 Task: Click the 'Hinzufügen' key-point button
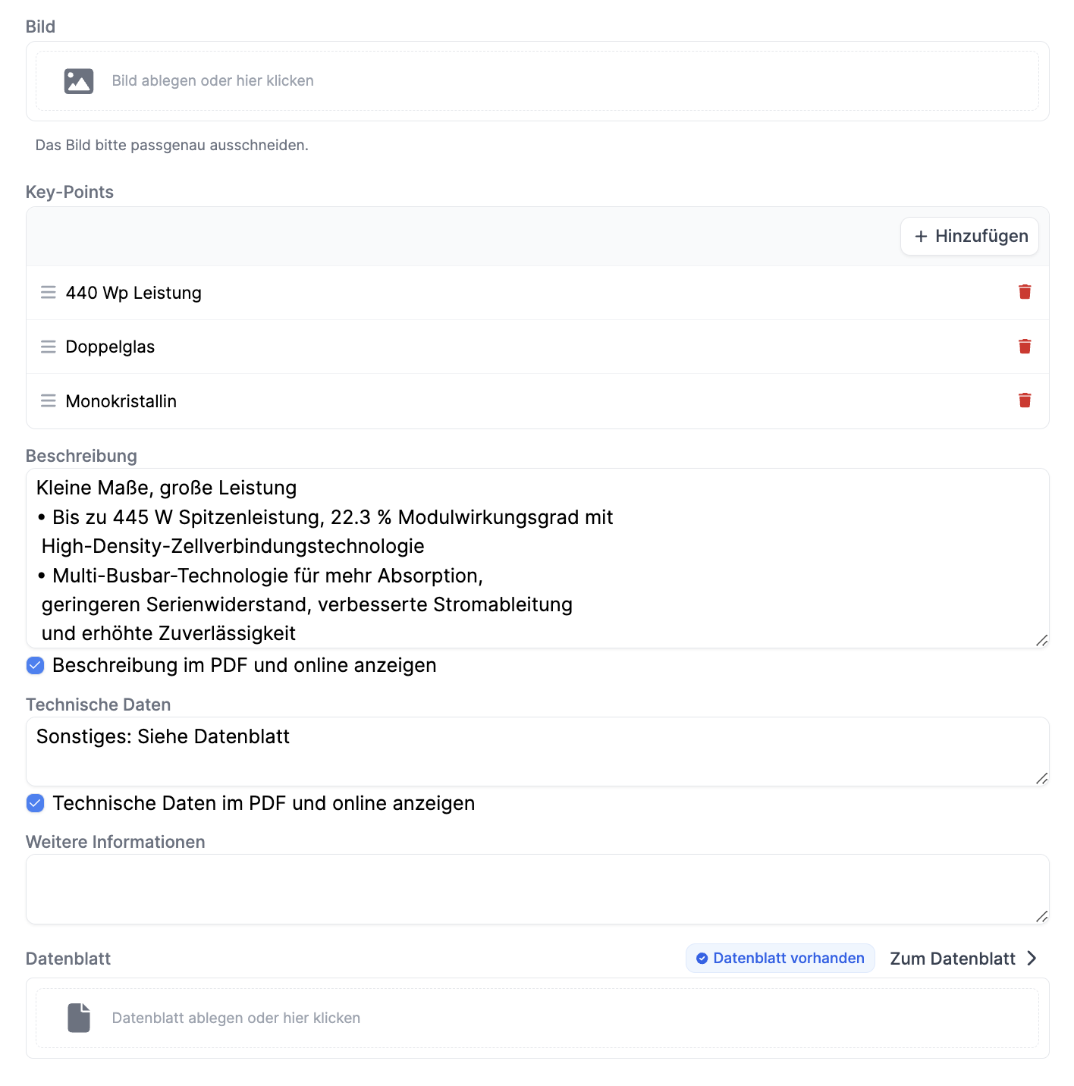tap(969, 237)
